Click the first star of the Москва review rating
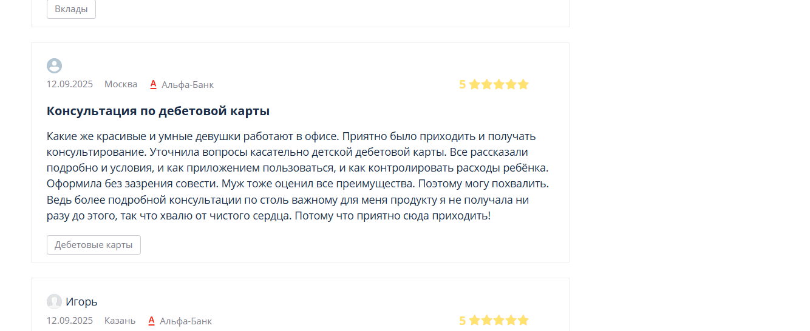Viewport: 810px width, 331px height. coord(475,84)
